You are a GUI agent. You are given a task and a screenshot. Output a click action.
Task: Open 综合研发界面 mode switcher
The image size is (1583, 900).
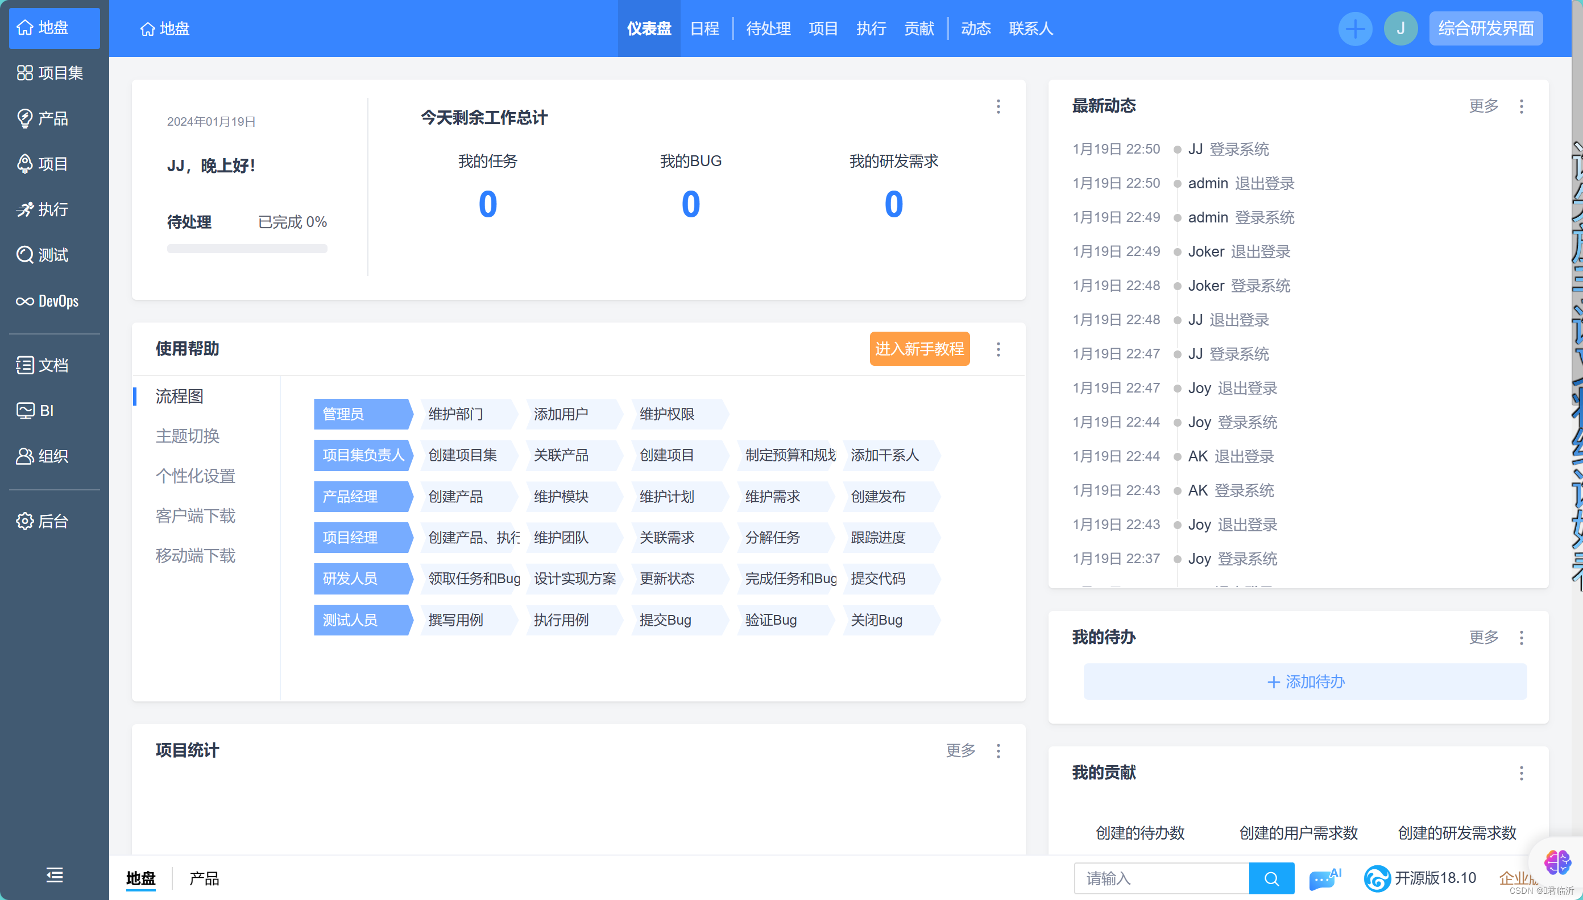(x=1485, y=28)
